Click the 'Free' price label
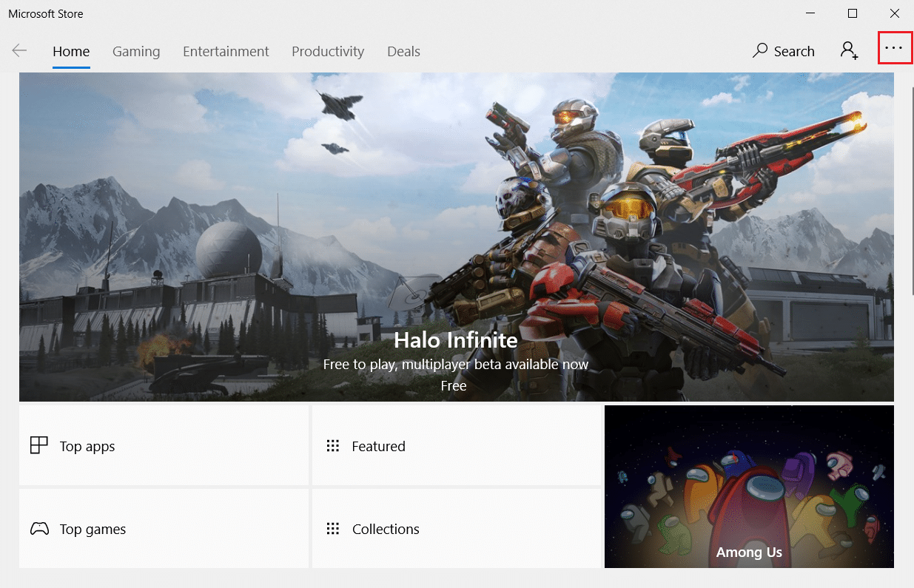The height and width of the screenshot is (588, 914). pos(454,385)
